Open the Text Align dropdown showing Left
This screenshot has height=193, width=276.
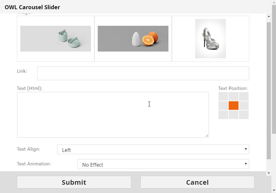[x=153, y=149]
